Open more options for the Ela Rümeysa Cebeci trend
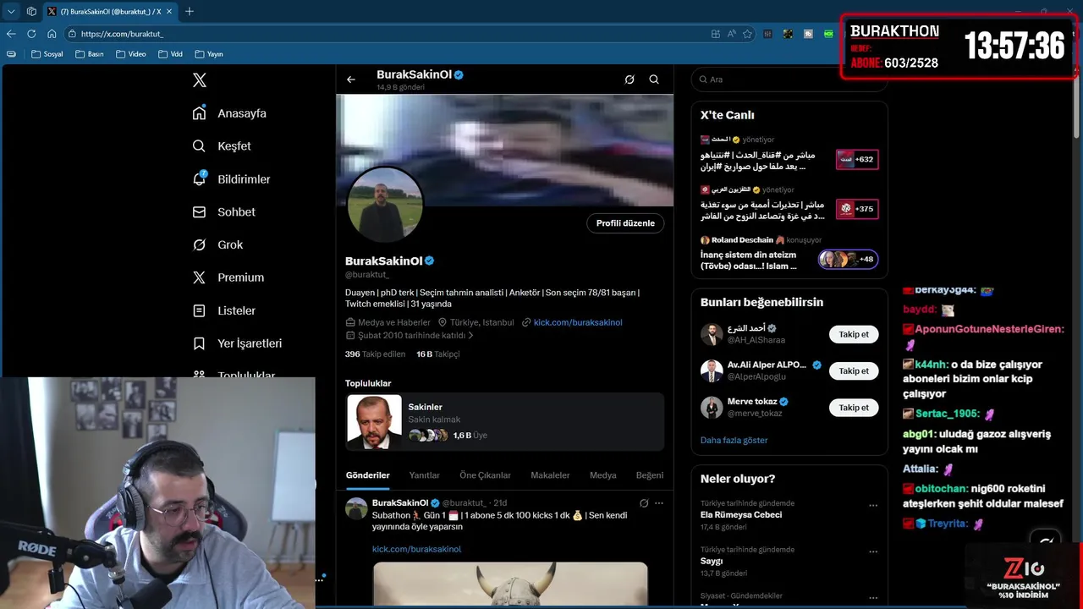Viewport: 1083px width, 609px height. (873, 505)
